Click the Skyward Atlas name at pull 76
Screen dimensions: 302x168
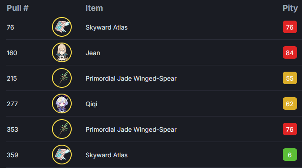pyautogui.click(x=107, y=27)
